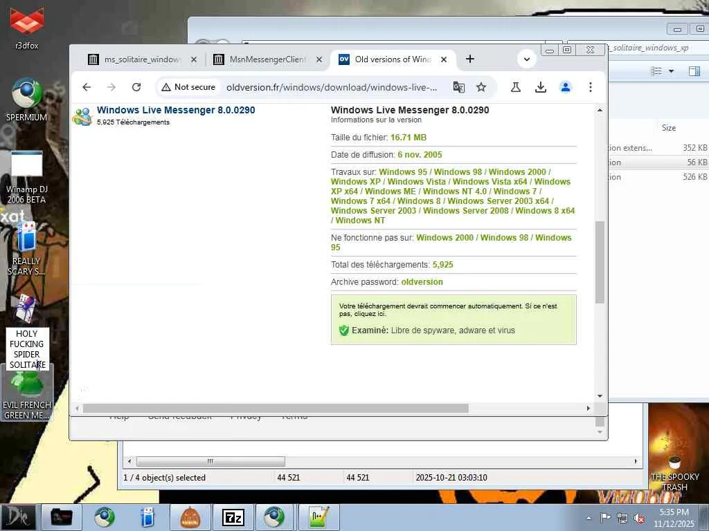Go back in browser history
This screenshot has width=709, height=531.
pyautogui.click(x=87, y=87)
